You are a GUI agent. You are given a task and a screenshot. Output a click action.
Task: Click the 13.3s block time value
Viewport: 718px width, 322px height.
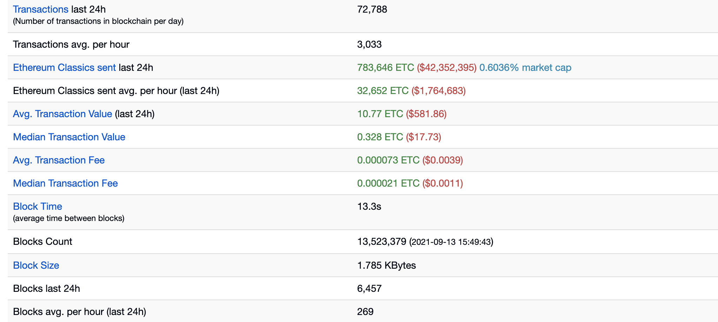click(x=369, y=206)
